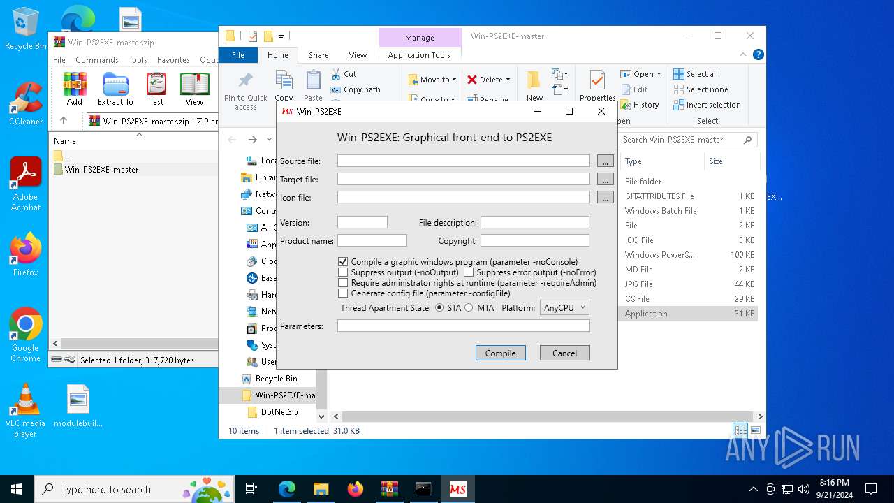Open Platform AnyCPU dropdown
The image size is (894, 503).
click(564, 307)
